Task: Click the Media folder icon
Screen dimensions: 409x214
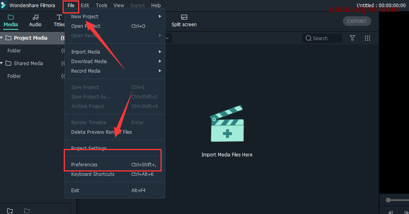Action: 11,17
